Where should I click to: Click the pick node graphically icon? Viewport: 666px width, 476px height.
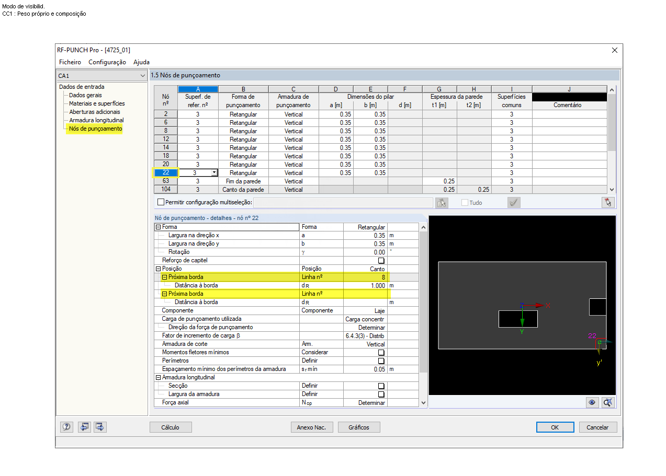(607, 202)
